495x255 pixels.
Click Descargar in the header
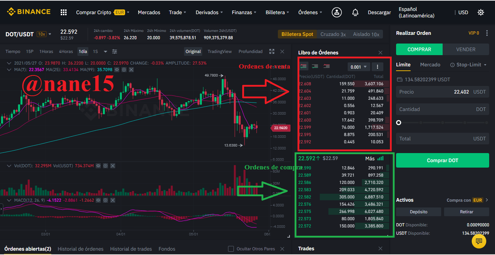(379, 12)
